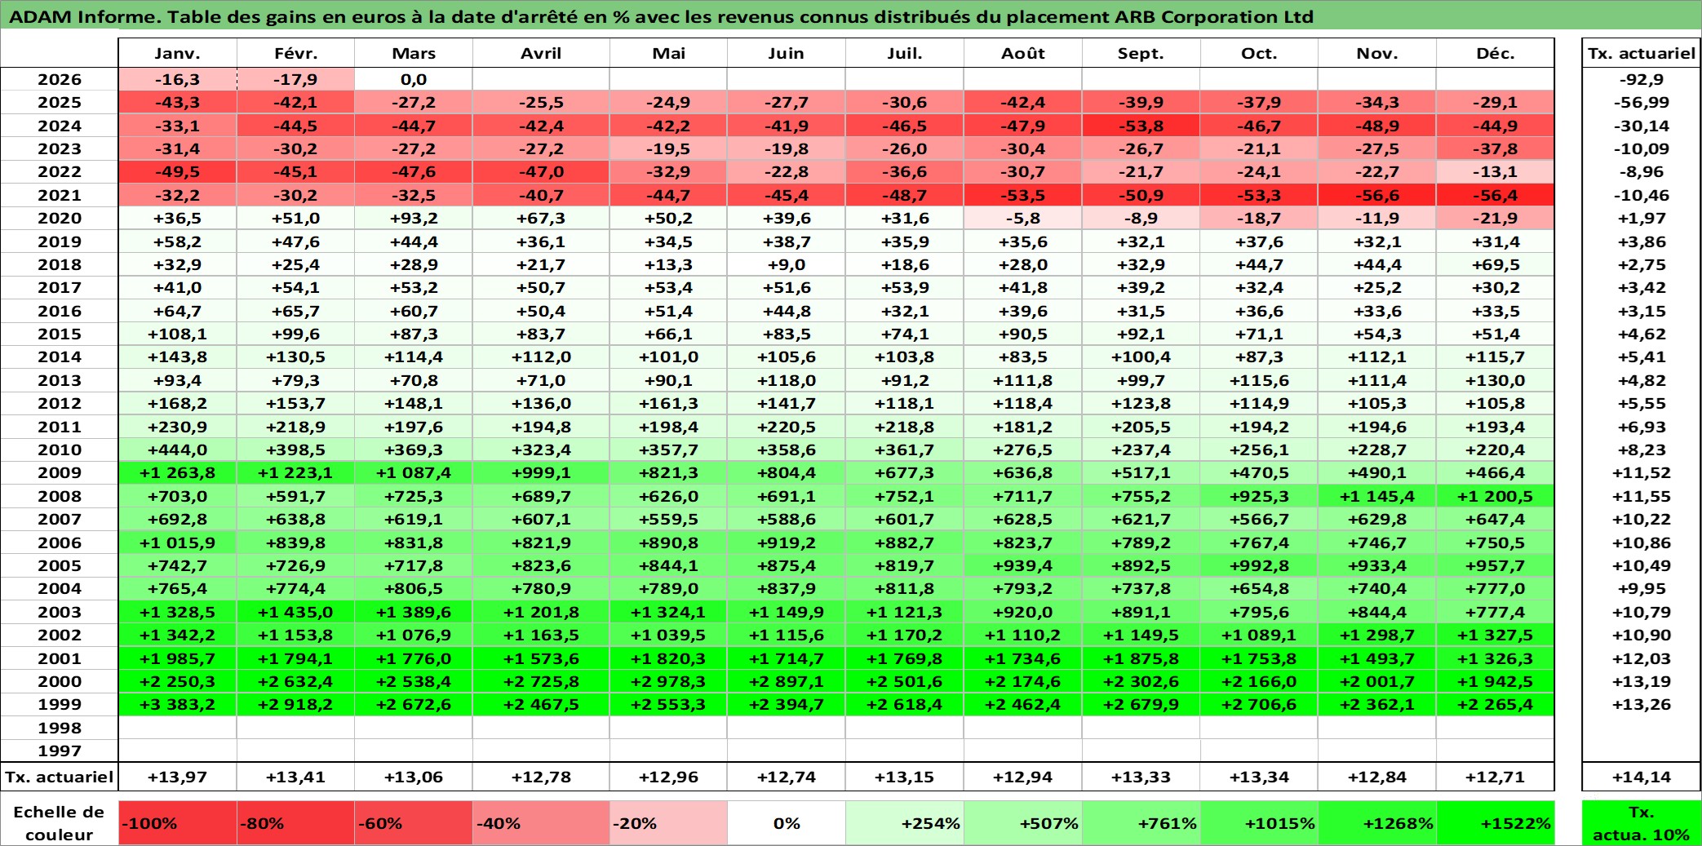Click the cell showing -17,9
The height and width of the screenshot is (846, 1702).
295,79
